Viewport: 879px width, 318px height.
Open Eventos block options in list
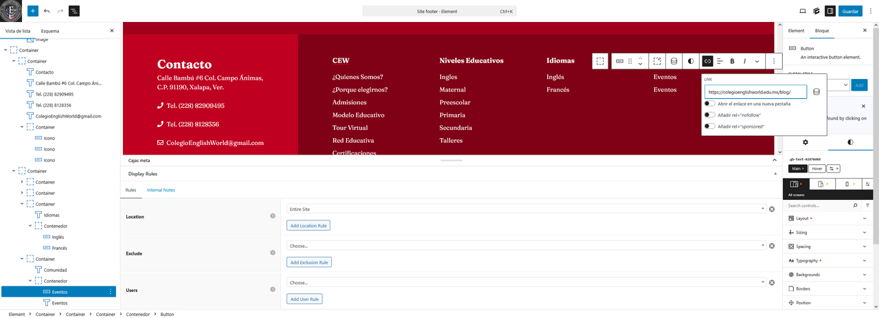coord(111,292)
